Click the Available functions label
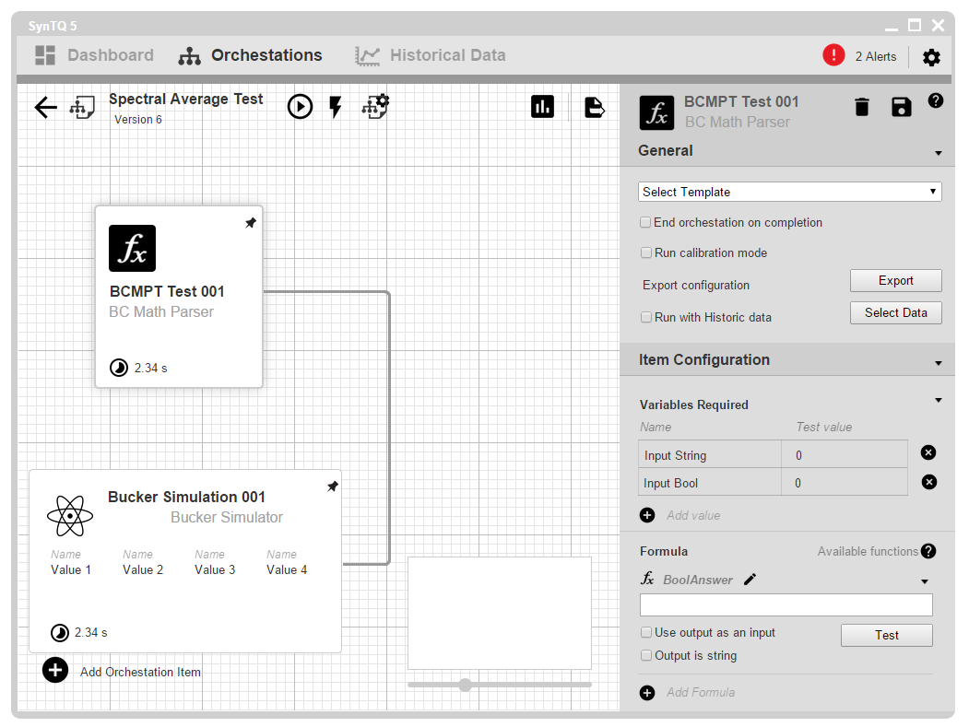The image size is (969, 727). click(x=868, y=551)
